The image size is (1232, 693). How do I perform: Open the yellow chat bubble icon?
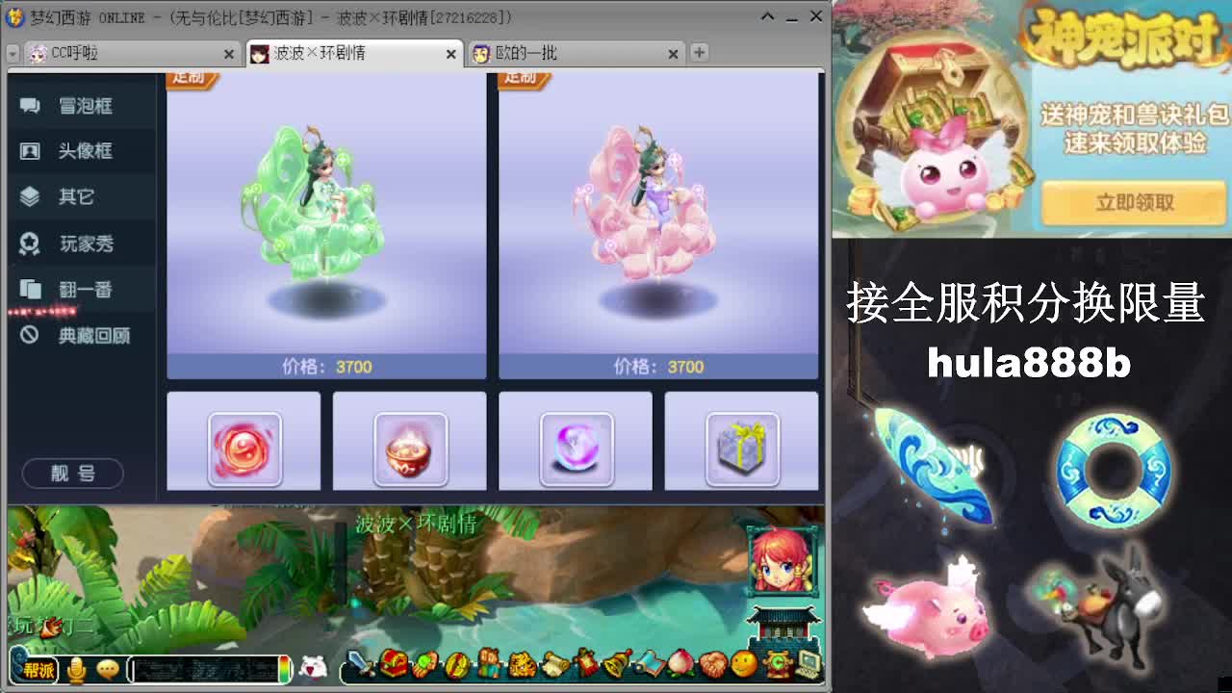108,668
